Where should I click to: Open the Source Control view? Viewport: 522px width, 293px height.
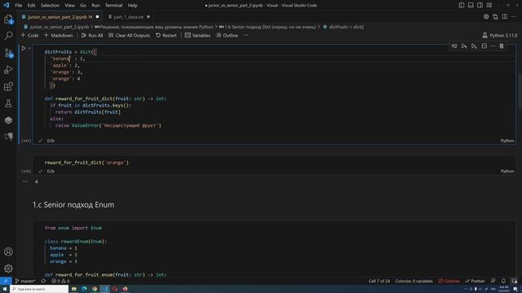point(8,53)
